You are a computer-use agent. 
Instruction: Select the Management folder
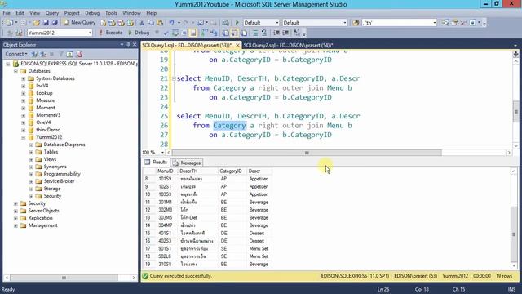tap(43, 225)
